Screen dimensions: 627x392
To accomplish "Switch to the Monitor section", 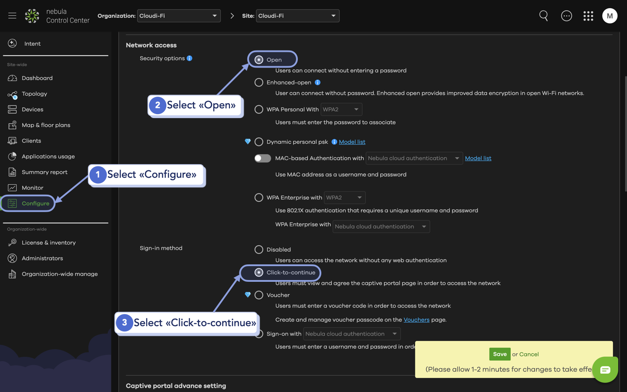I will point(33,187).
